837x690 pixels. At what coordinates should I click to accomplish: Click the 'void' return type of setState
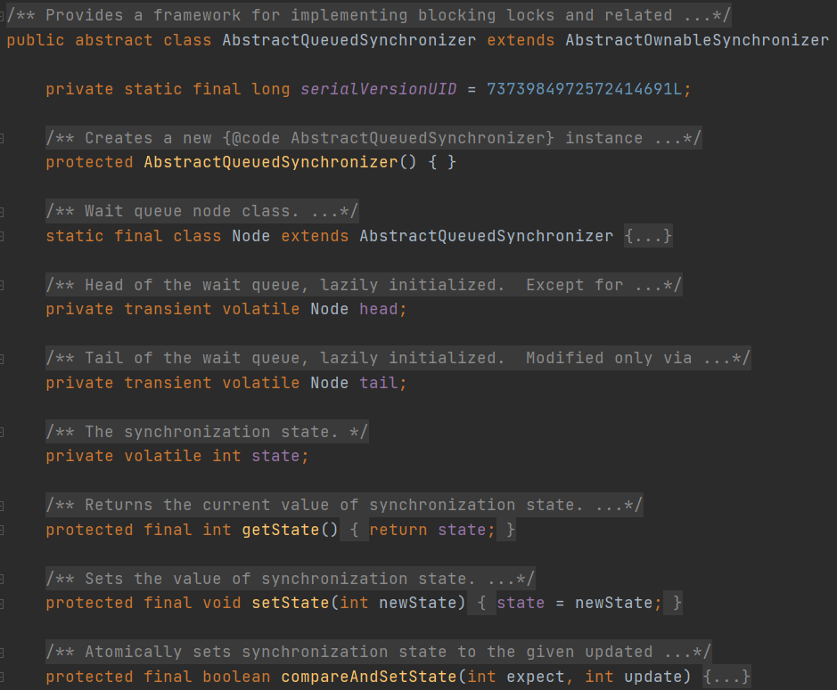pos(222,603)
